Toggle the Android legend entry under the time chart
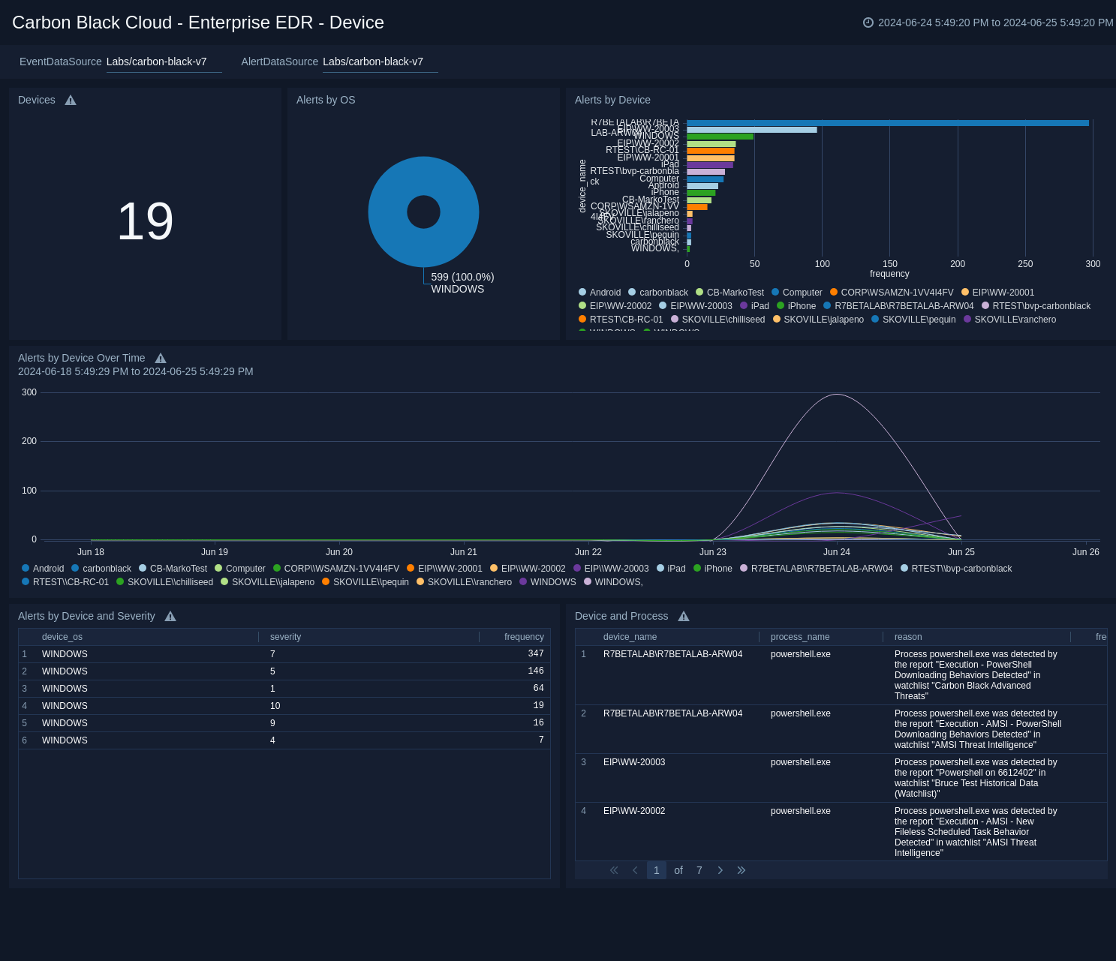The height and width of the screenshot is (961, 1116). click(47, 568)
